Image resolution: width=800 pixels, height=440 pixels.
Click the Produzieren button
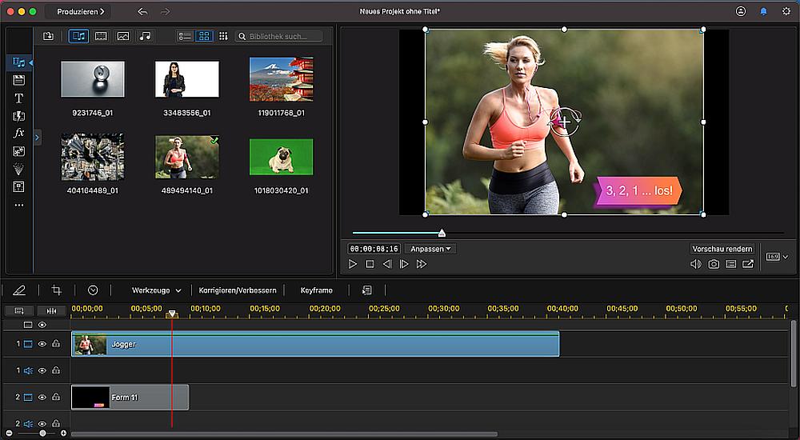pyautogui.click(x=80, y=12)
